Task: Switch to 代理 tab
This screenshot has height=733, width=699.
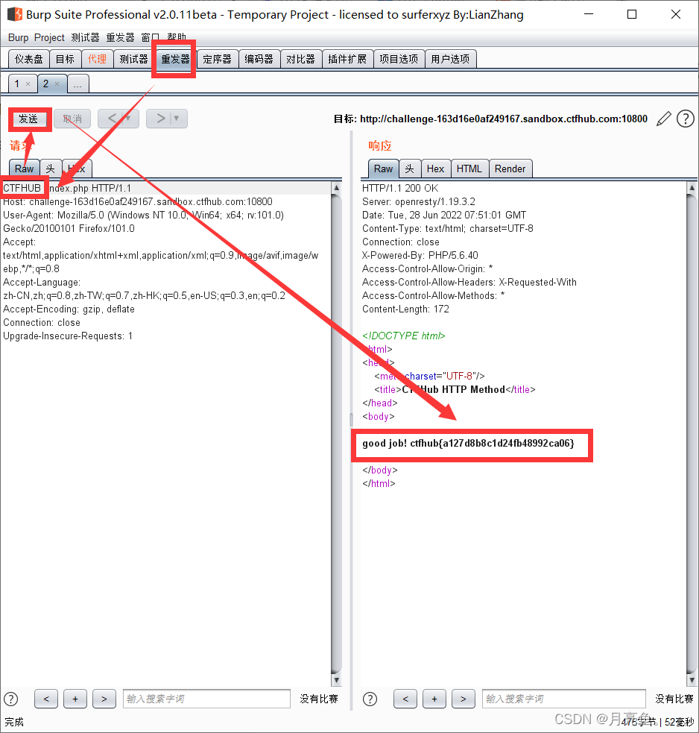Action: [x=97, y=59]
